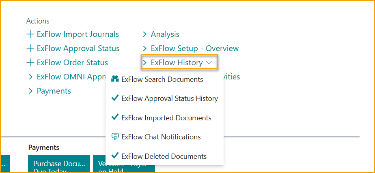
Task: Open ExFlow Chat Notifications menu item
Action: [x=161, y=137]
